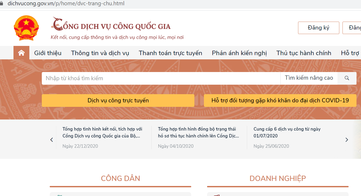This screenshot has width=361, height=196.
Task: Select the DOANH NGHIỆP section tab
Action: pyautogui.click(x=278, y=178)
